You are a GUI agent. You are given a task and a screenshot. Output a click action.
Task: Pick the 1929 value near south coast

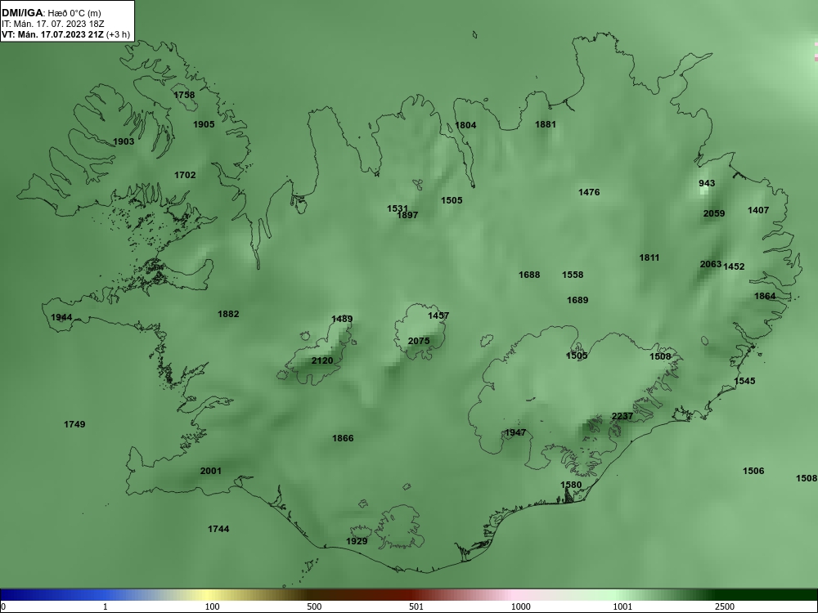[357, 541]
